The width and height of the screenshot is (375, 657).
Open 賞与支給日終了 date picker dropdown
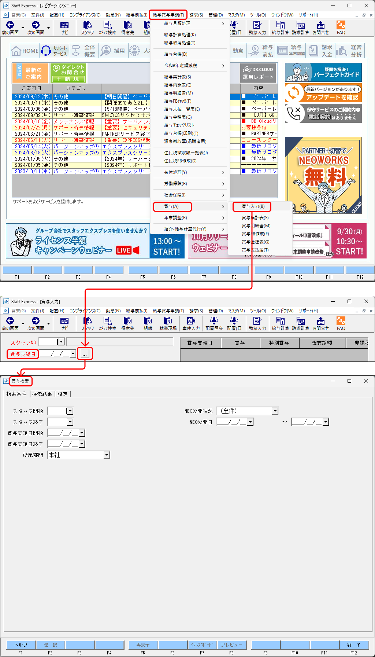click(x=82, y=444)
